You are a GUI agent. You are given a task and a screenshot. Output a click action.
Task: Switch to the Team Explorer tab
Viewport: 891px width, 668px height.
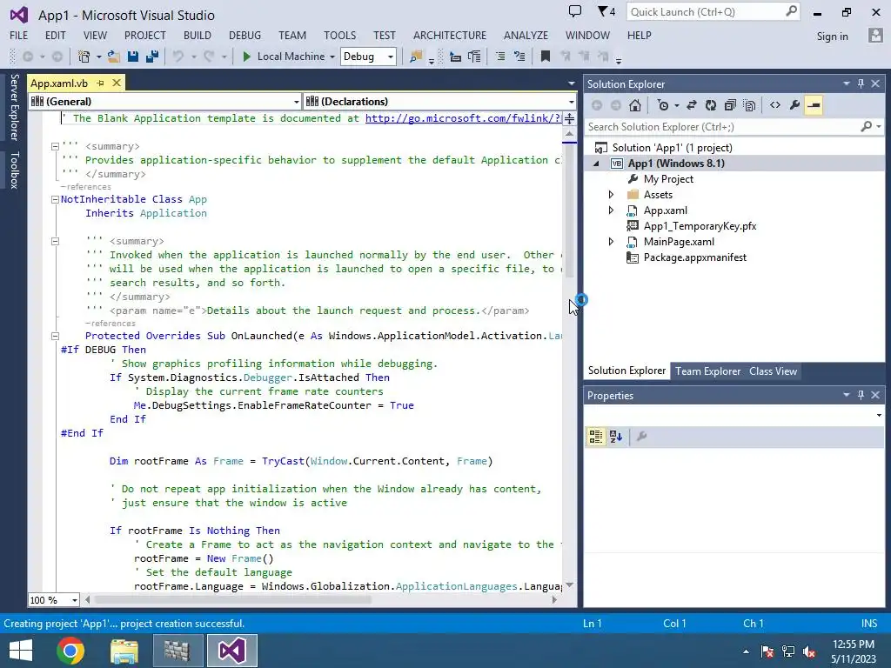707,371
